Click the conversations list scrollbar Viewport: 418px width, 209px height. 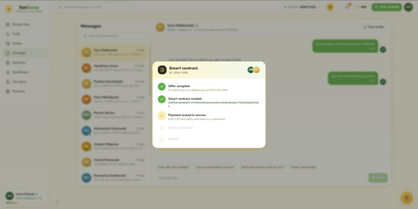coord(150,71)
